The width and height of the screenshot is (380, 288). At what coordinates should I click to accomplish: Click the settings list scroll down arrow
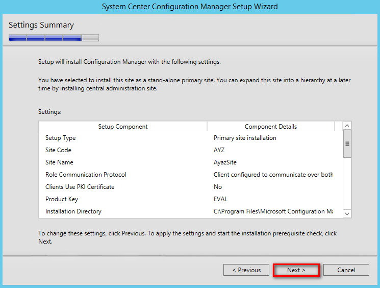347,214
